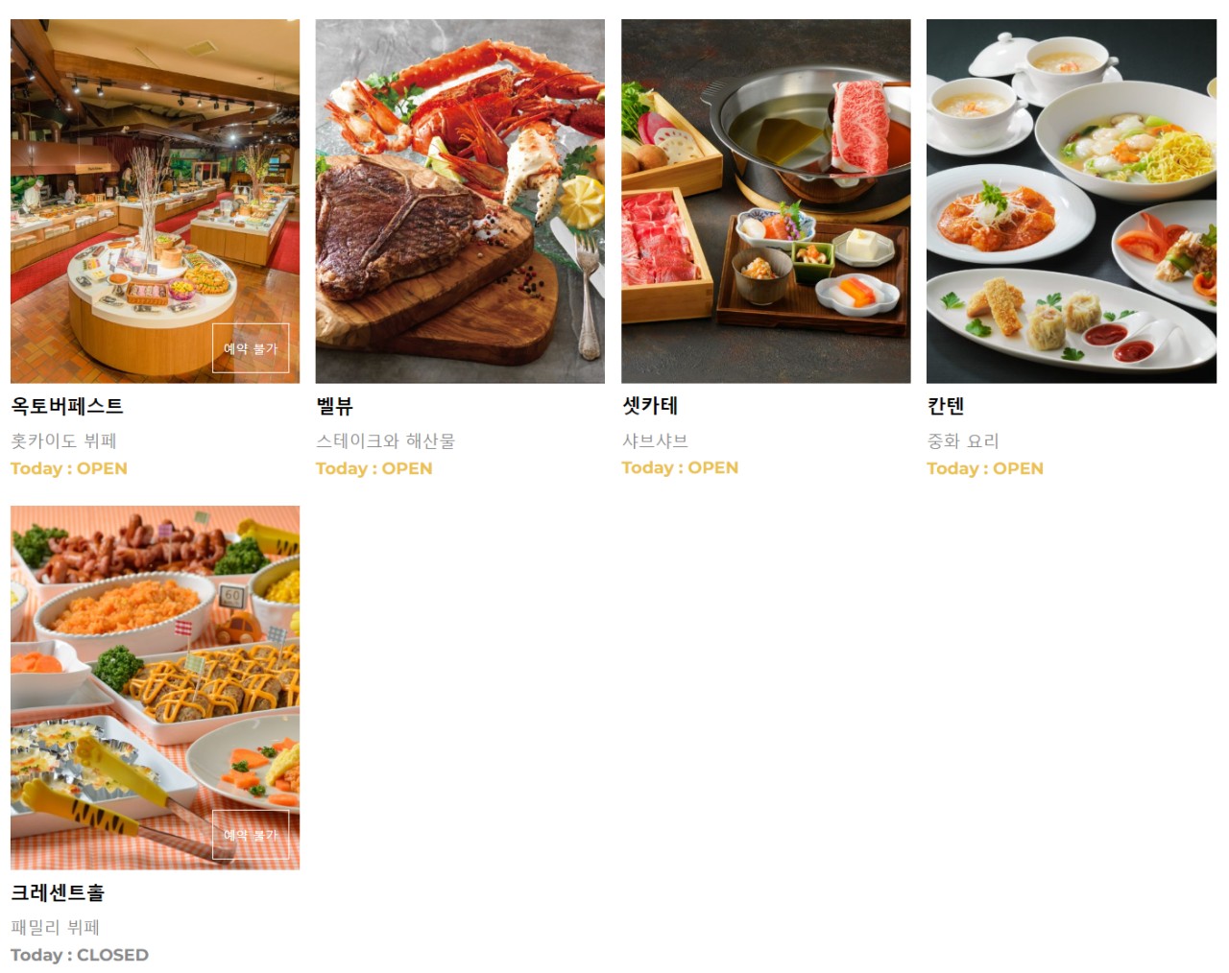Click Today : CLOSED status under 크레센트홀
Viewport: 1229px width, 973px height.
pos(80,955)
